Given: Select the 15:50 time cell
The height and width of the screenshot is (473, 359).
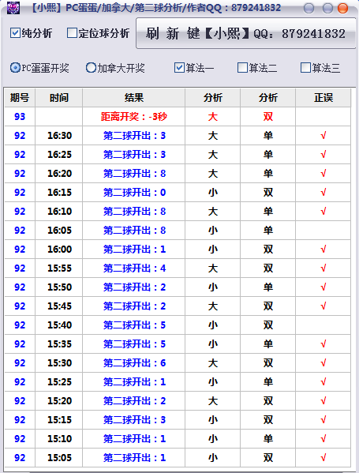Looking at the screenshot, I should pyautogui.click(x=59, y=287).
